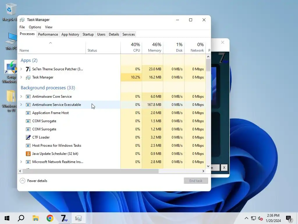Switch to the Startup tab

88,34
